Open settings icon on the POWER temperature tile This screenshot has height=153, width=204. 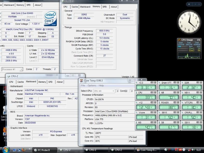175,102
